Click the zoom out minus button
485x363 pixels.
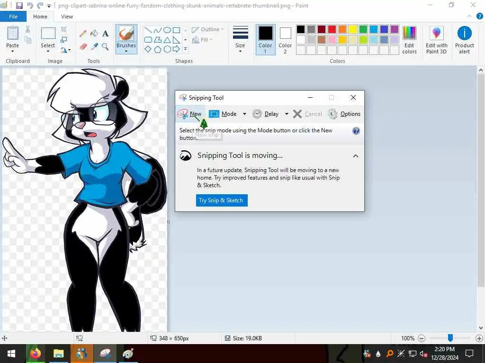421,338
